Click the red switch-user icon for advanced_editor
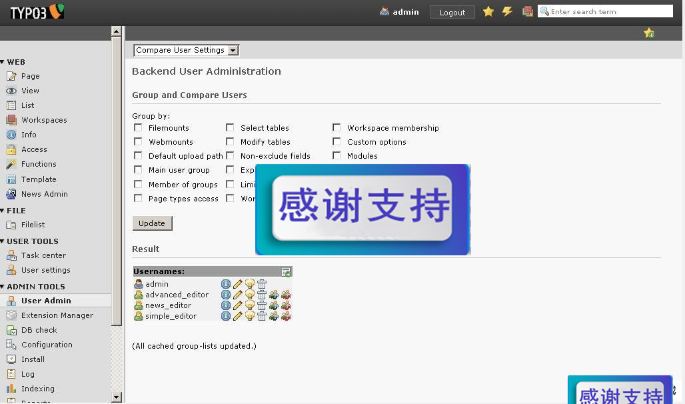The height and width of the screenshot is (404, 685). click(x=286, y=295)
